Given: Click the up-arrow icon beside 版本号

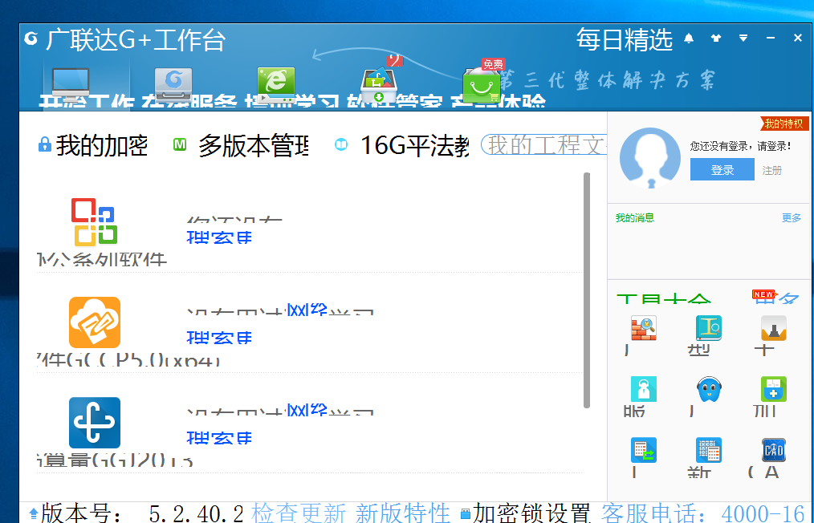Looking at the screenshot, I should (34, 513).
